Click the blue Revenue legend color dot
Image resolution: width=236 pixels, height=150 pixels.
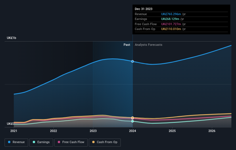point(9,142)
